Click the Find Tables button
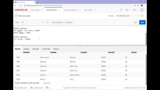This screenshot has height=90, width=160. click(x=69, y=22)
